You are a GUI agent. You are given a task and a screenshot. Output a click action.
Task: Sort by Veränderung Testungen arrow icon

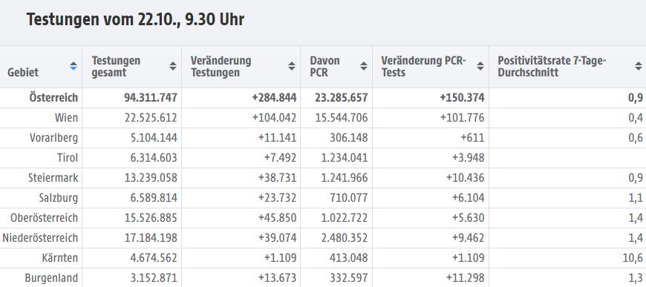[292, 66]
